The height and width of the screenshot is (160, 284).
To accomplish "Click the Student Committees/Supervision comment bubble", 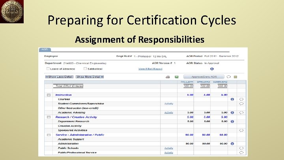I will tap(241, 104).
